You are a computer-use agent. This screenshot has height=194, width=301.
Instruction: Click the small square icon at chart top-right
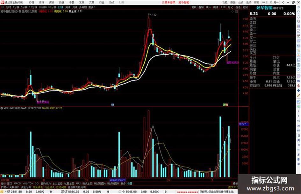(x=236, y=11)
